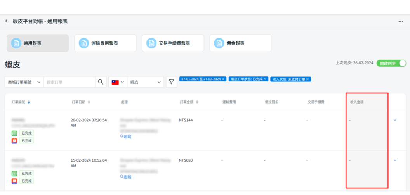Open the three-dot more options menu

[x=401, y=22]
